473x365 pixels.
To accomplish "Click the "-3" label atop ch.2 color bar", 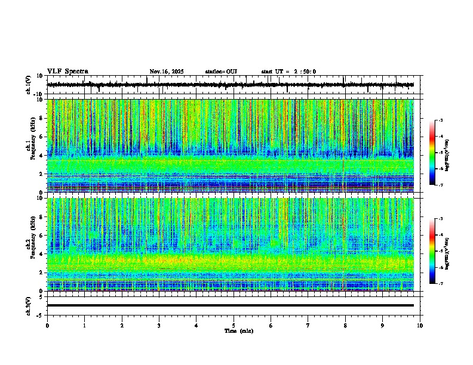I will coord(440,218).
